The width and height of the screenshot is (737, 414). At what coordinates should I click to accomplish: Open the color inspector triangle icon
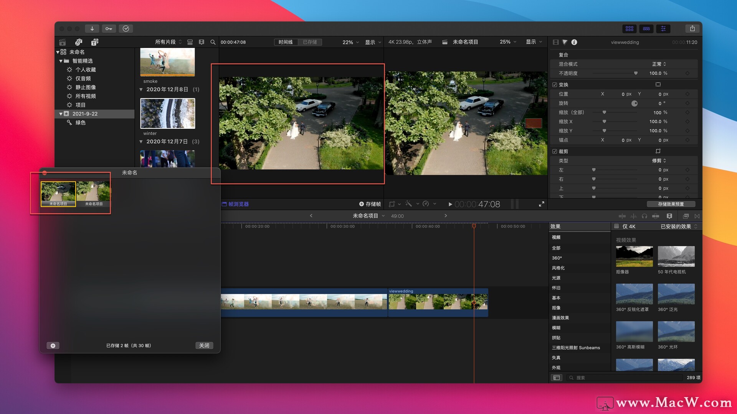click(565, 42)
